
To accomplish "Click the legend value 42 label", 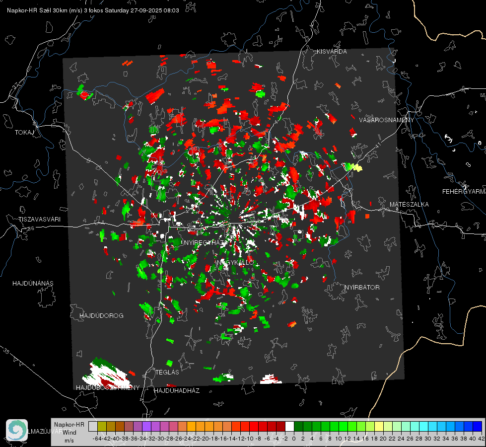I will click(x=482, y=439).
